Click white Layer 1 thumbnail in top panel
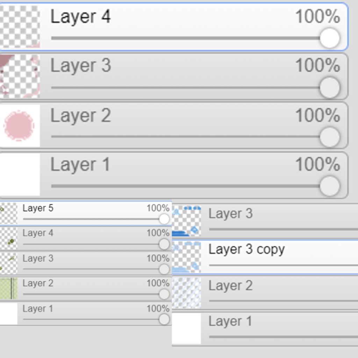The width and height of the screenshot is (358, 358). click(x=20, y=175)
